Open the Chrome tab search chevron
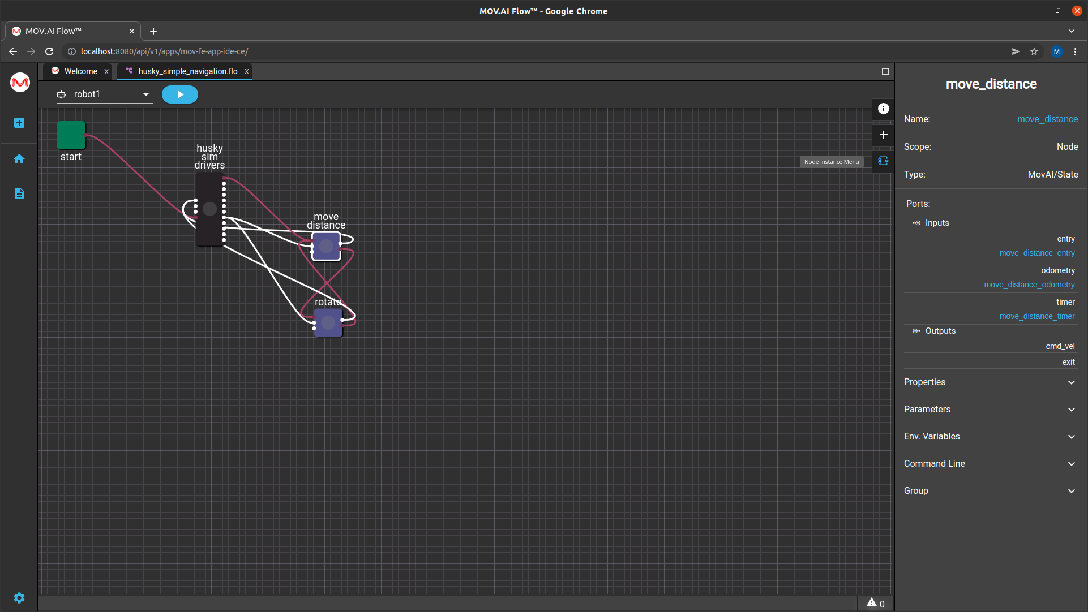The height and width of the screenshot is (612, 1088). click(1071, 31)
